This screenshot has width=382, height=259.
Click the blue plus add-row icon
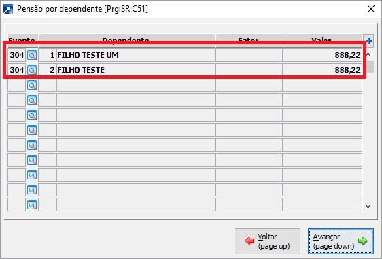[368, 41]
